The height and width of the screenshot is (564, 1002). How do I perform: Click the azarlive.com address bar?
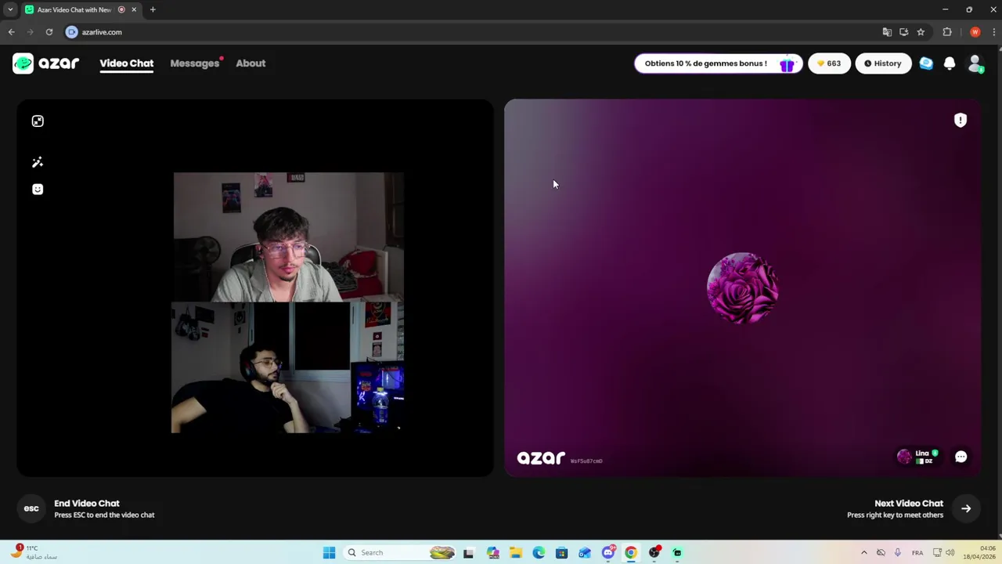470,32
